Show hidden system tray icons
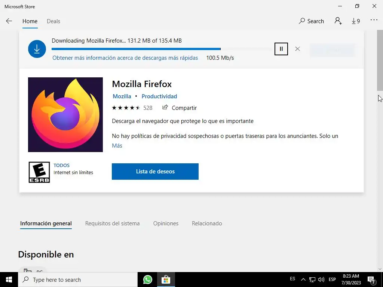 point(303,280)
